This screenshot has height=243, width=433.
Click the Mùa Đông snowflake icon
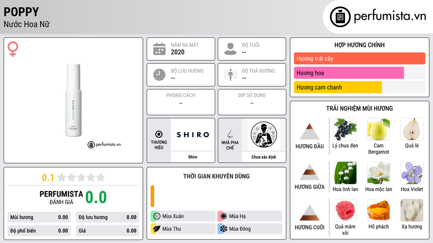224,229
